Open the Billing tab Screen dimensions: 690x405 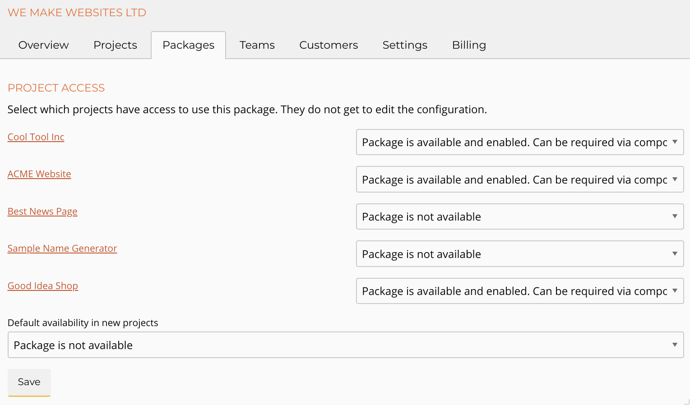tap(469, 45)
